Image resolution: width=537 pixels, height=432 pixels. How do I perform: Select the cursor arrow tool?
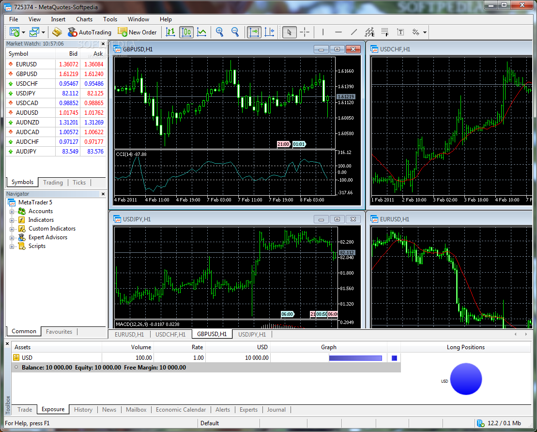tap(290, 32)
